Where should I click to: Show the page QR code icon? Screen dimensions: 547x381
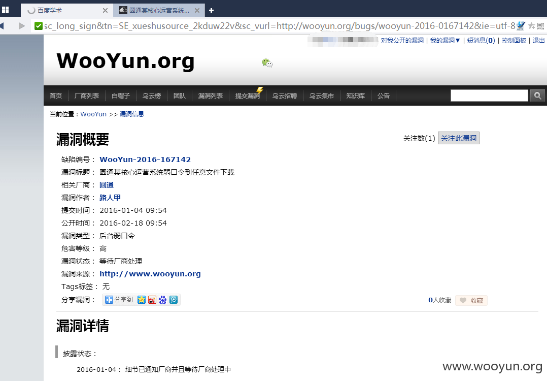[540, 26]
